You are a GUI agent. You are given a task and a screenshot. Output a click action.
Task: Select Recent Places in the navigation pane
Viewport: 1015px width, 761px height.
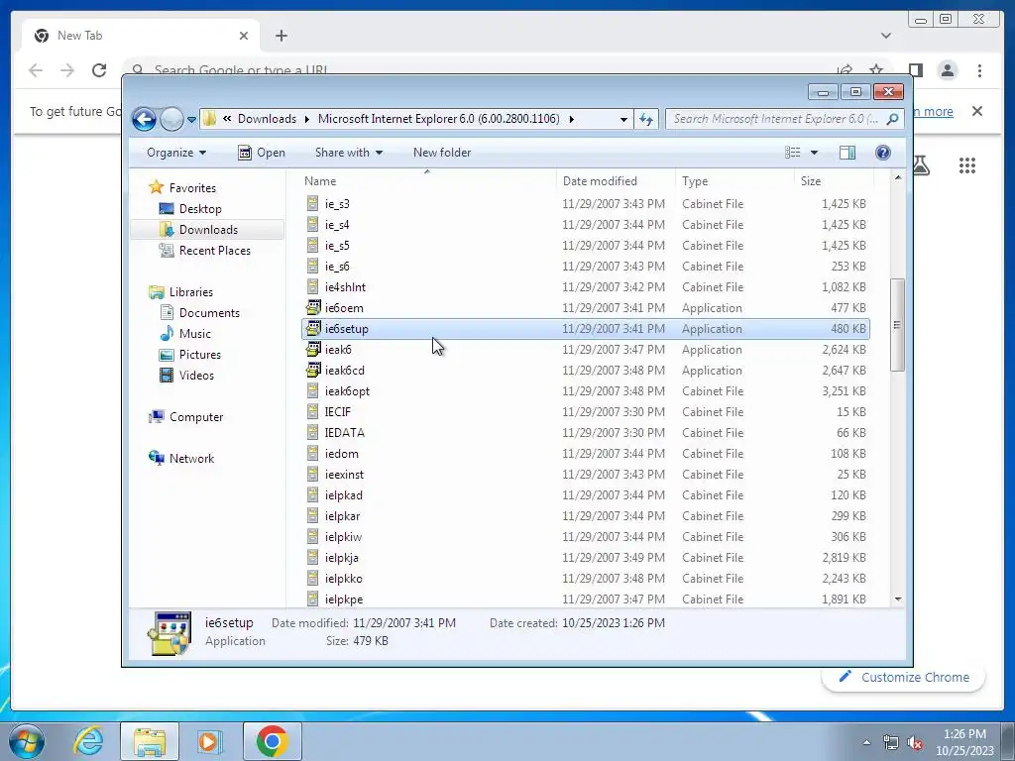click(214, 251)
